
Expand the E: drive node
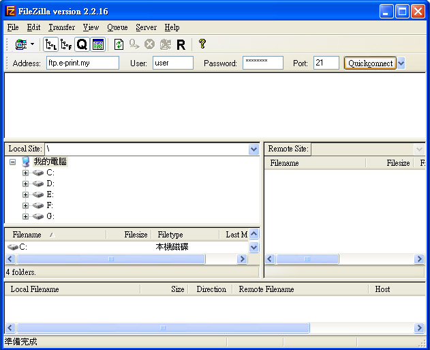coord(25,194)
